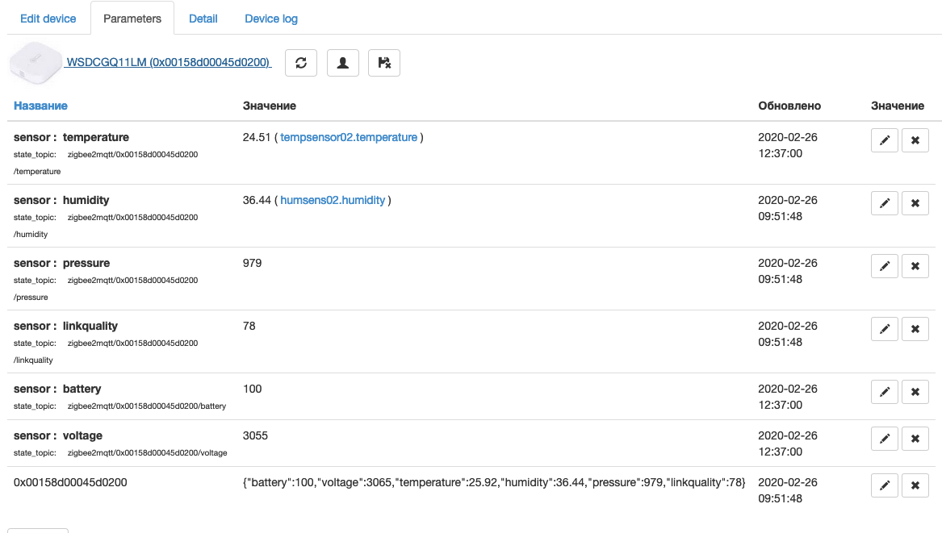Delete the temperature sensor row

pos(915,140)
